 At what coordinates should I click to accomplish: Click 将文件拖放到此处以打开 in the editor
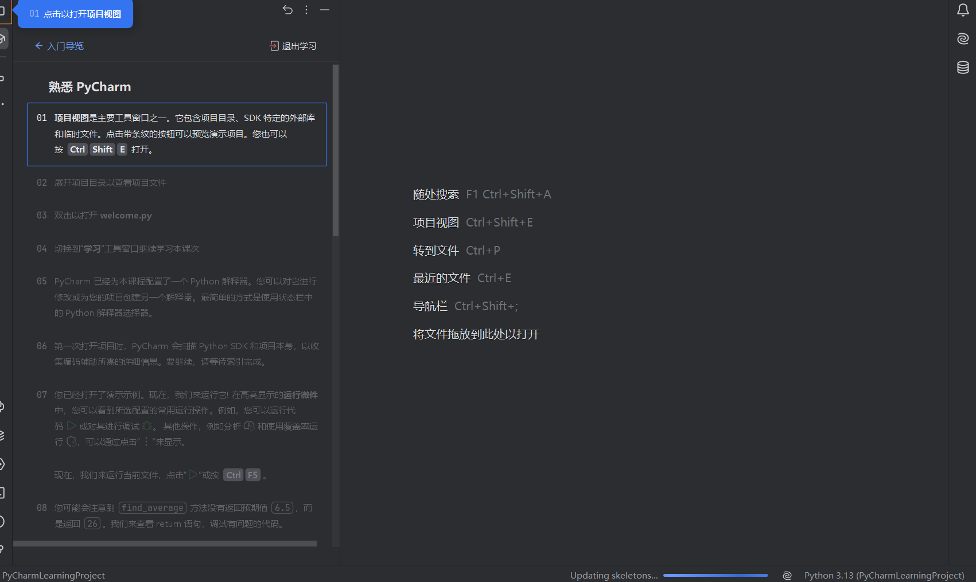click(x=476, y=334)
